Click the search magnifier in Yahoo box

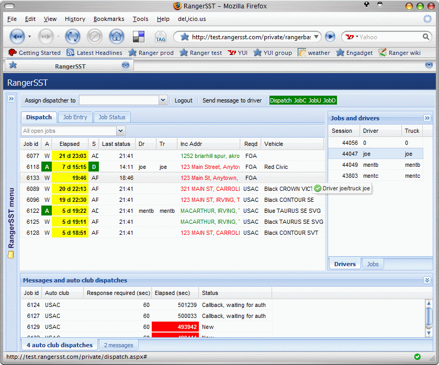tap(426, 37)
